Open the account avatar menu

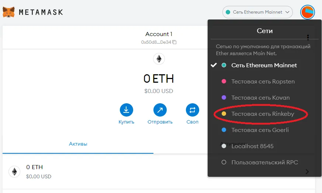point(307,12)
